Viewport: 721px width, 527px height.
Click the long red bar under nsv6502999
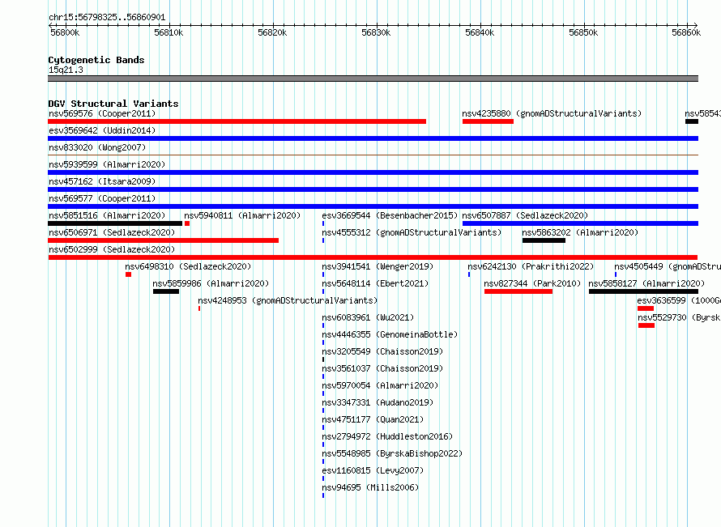(x=373, y=257)
